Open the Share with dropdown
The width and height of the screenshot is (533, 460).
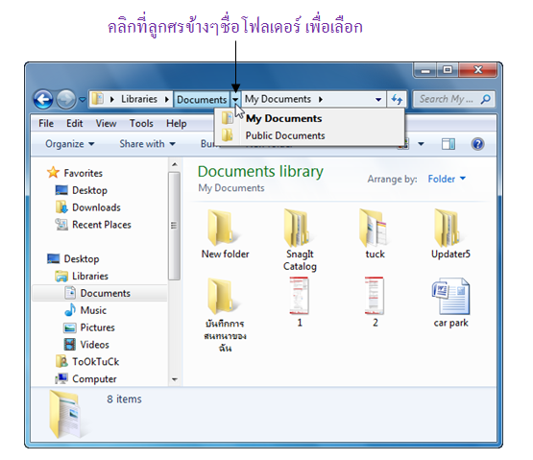point(147,144)
